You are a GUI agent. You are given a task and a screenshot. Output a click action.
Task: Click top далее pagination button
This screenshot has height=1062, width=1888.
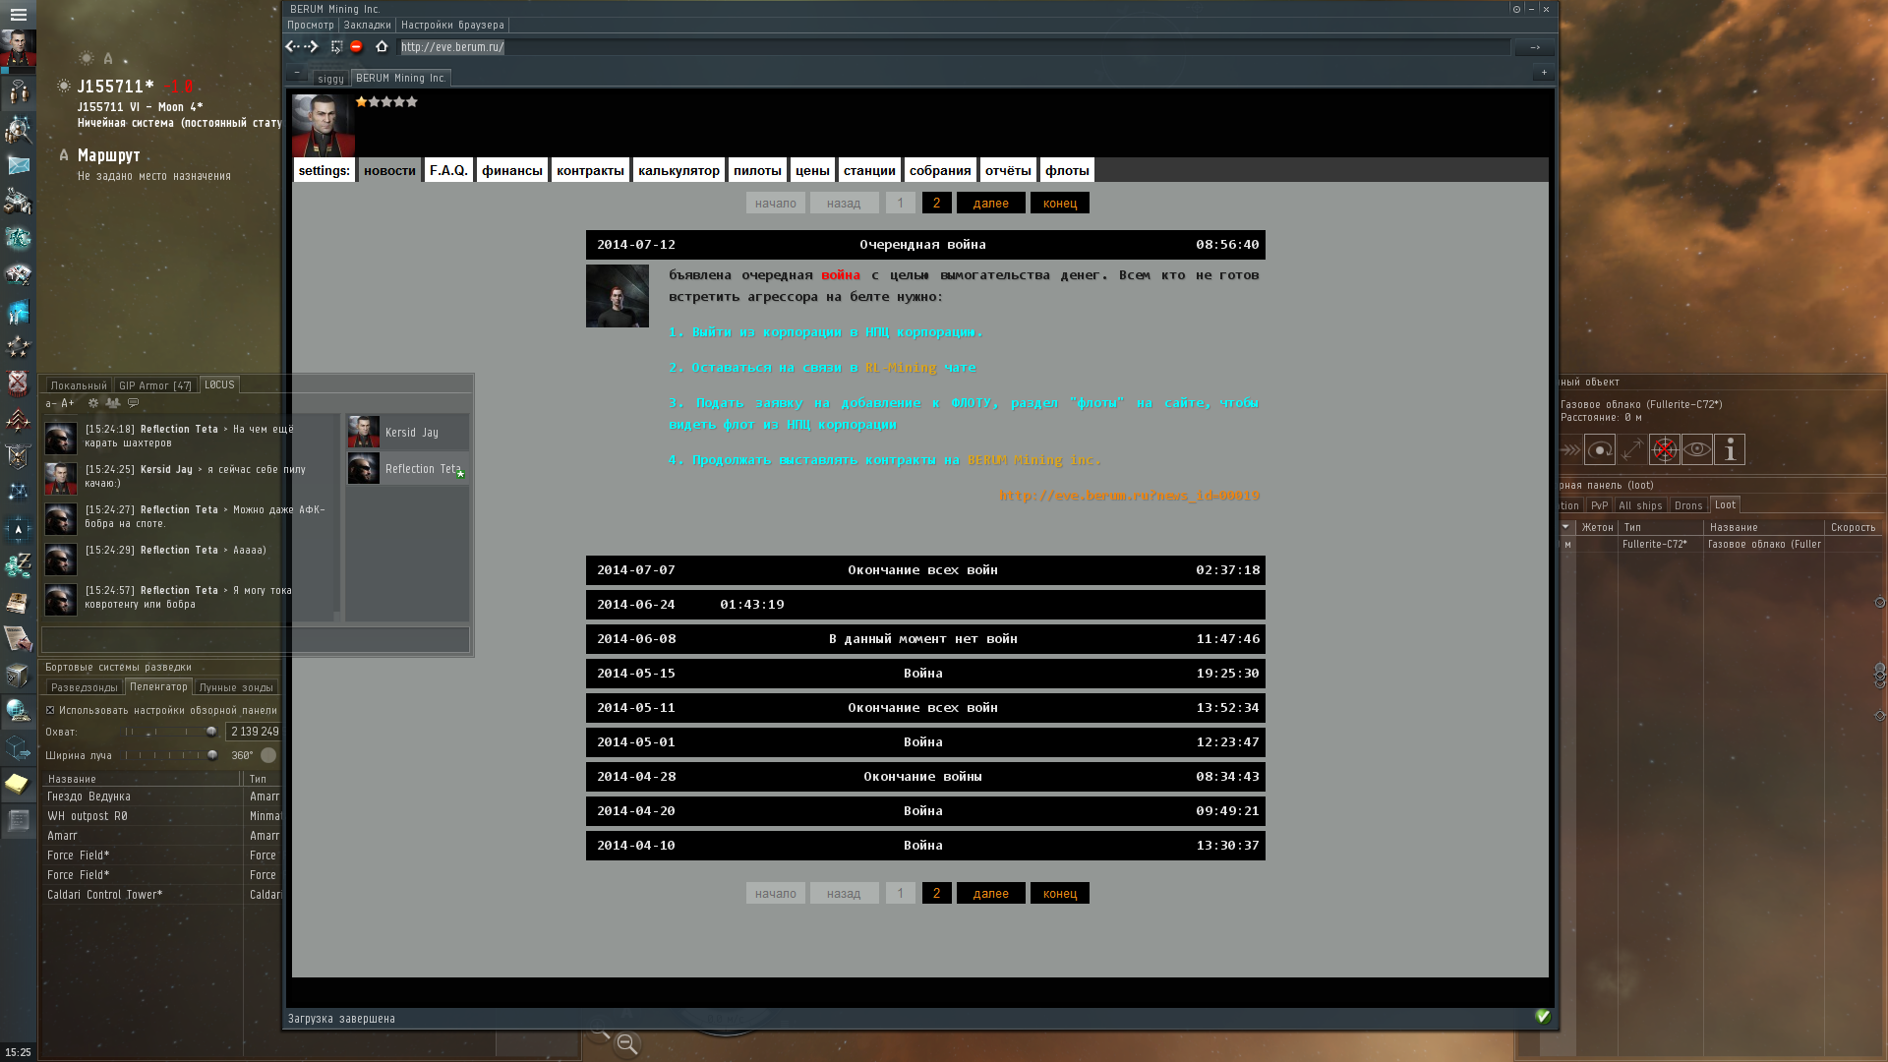[x=990, y=203]
